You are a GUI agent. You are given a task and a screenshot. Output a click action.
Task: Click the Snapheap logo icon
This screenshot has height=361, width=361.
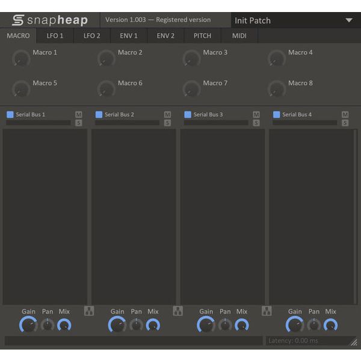(18, 20)
